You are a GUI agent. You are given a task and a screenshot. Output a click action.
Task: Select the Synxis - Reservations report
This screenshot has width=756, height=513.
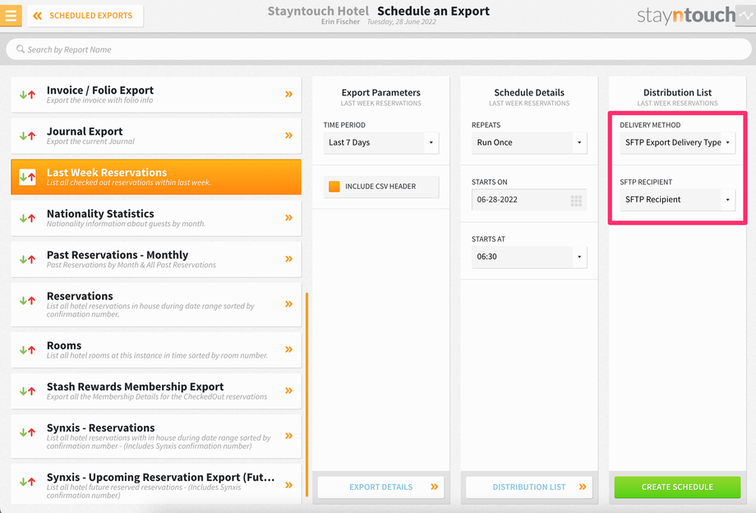click(156, 437)
